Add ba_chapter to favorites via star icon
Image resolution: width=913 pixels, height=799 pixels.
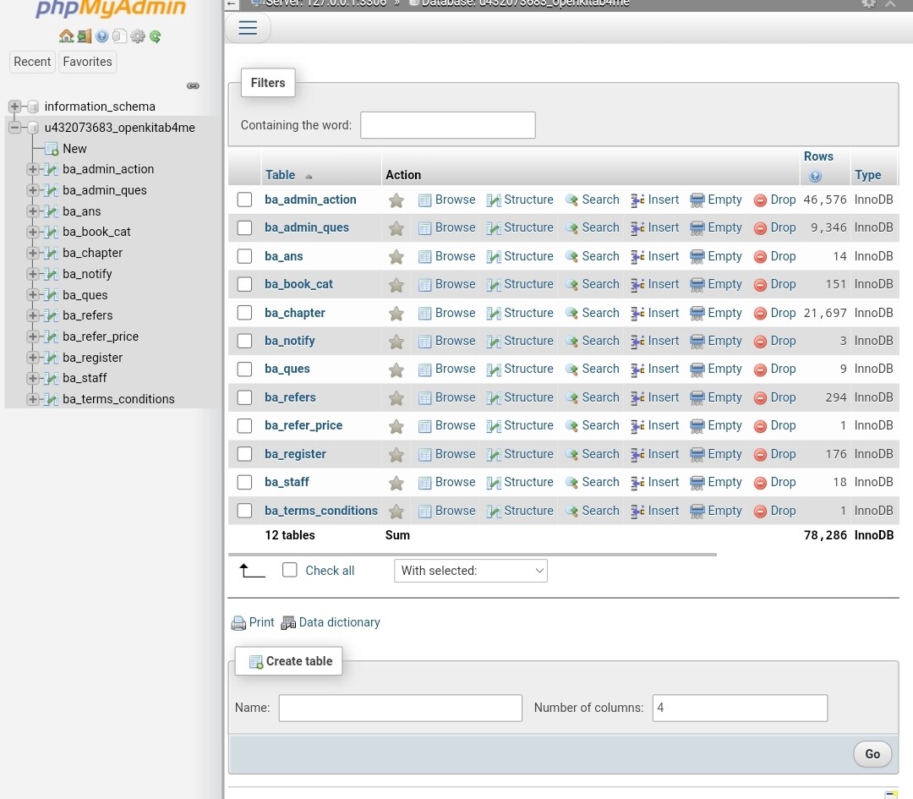click(x=396, y=314)
